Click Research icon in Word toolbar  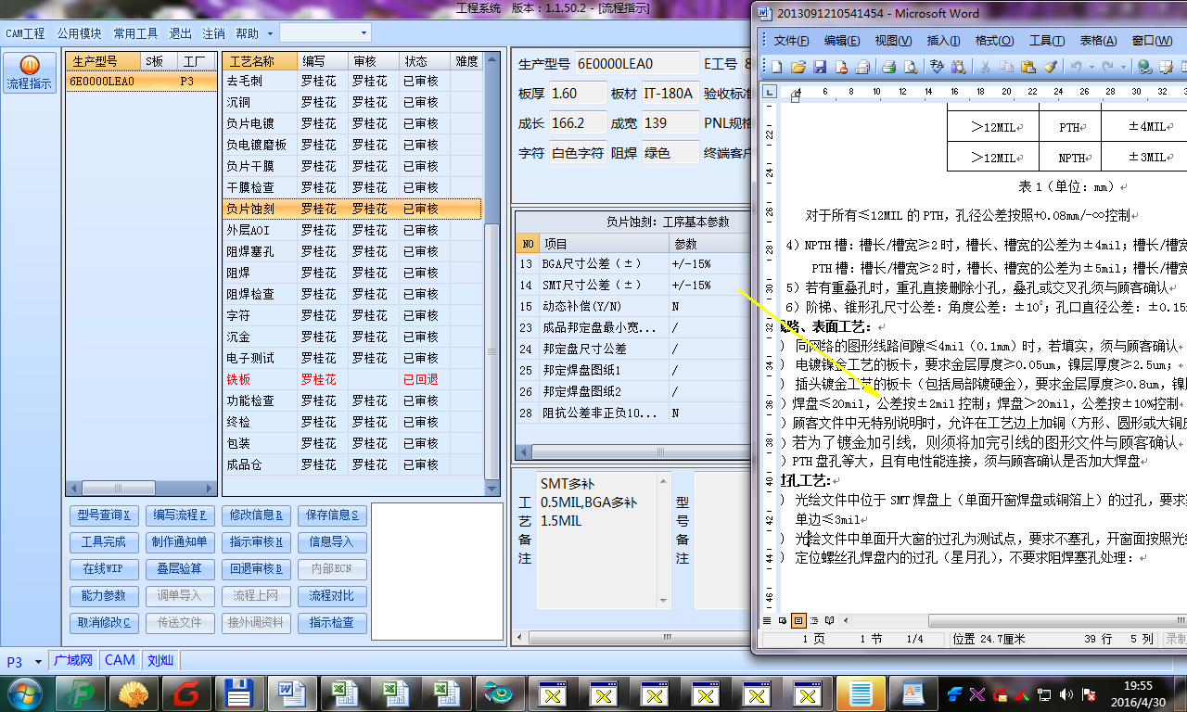tap(957, 67)
